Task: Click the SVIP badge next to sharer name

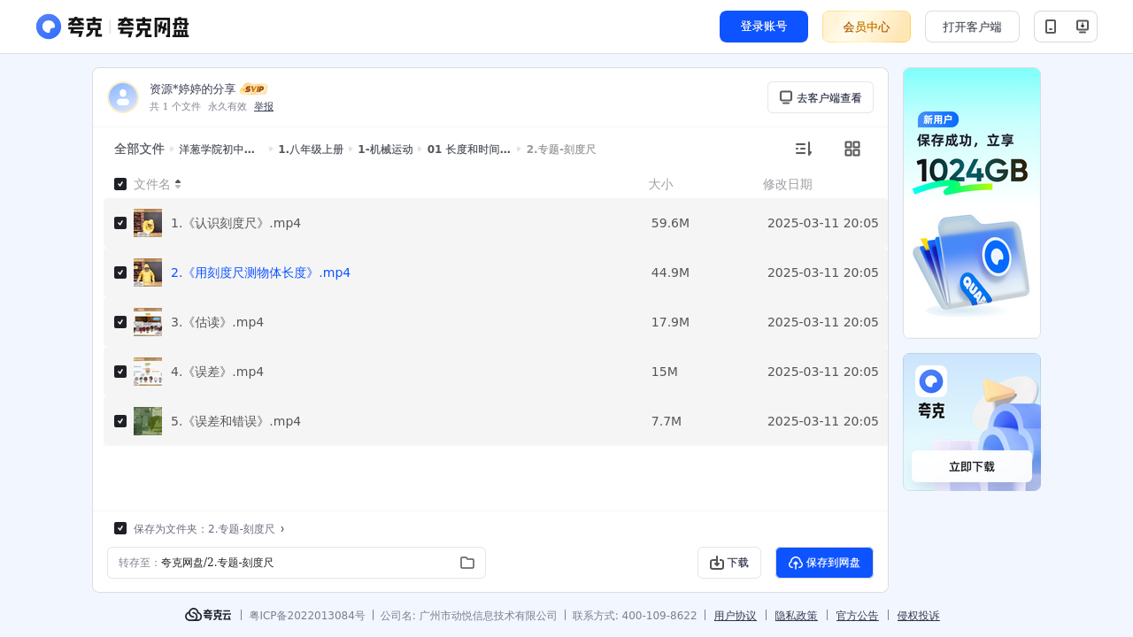Action: 254,89
